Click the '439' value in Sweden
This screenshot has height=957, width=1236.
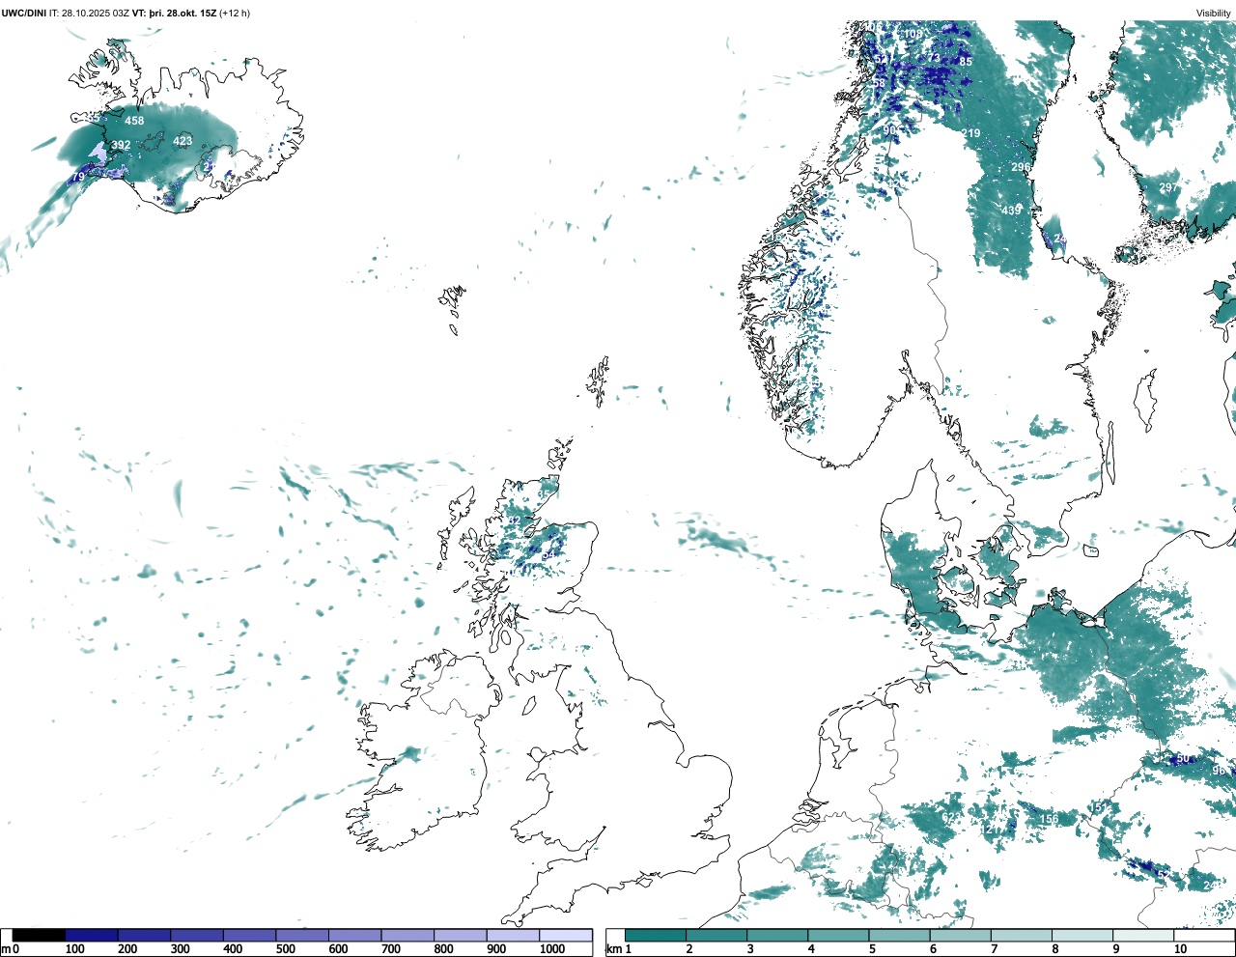click(1011, 211)
